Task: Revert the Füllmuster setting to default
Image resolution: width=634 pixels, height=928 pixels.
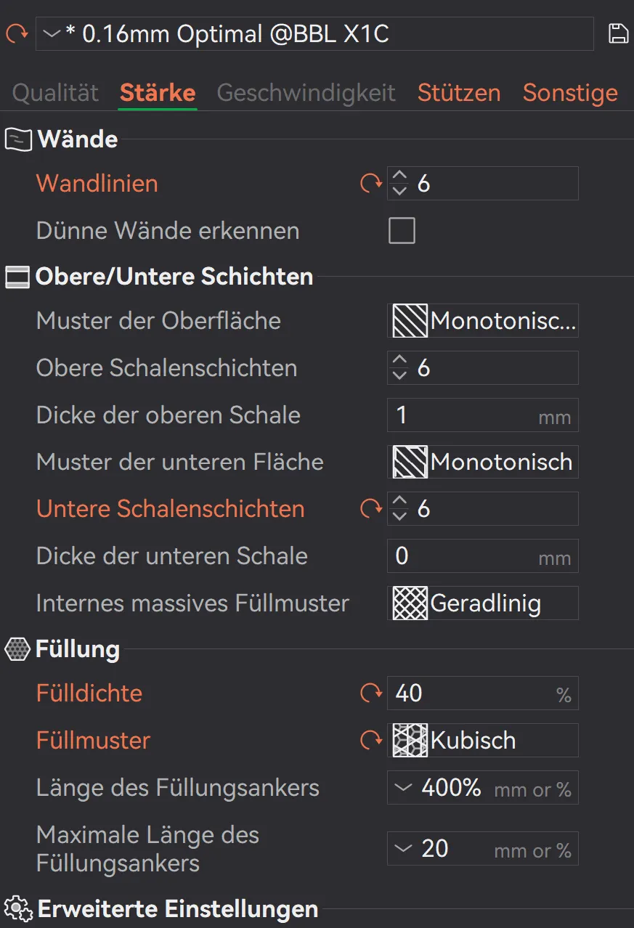Action: 371,741
